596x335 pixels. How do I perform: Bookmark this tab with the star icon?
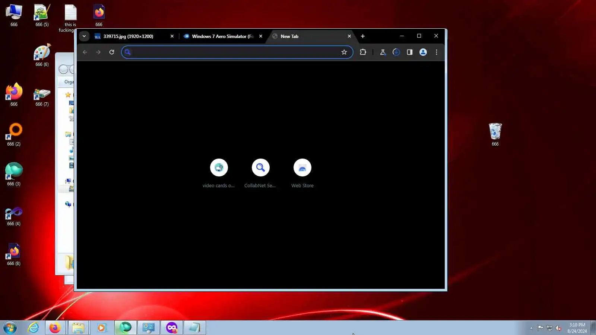(344, 52)
